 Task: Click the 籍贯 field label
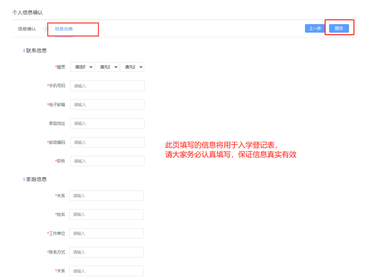click(x=60, y=67)
